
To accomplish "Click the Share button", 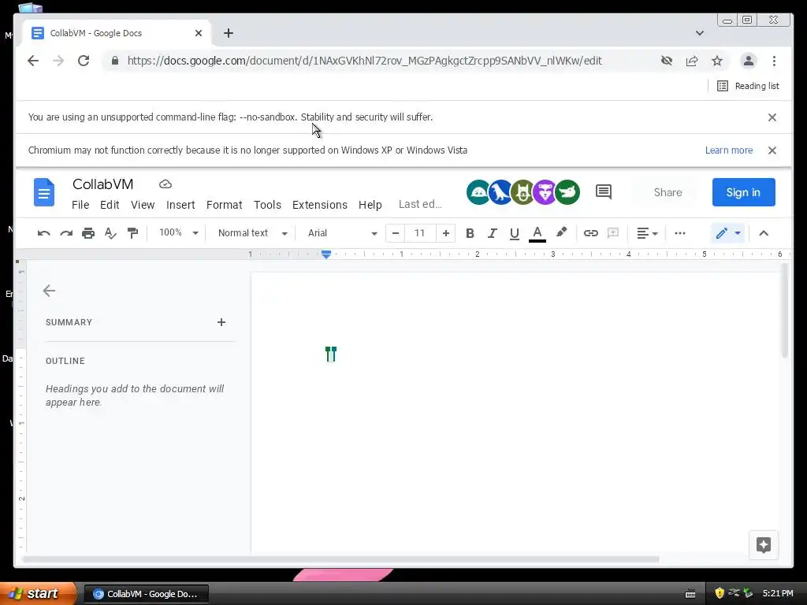I will tap(668, 192).
